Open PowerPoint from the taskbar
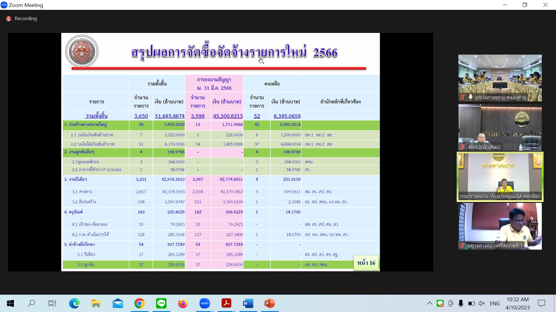Image resolution: width=556 pixels, height=312 pixels. pyautogui.click(x=270, y=303)
